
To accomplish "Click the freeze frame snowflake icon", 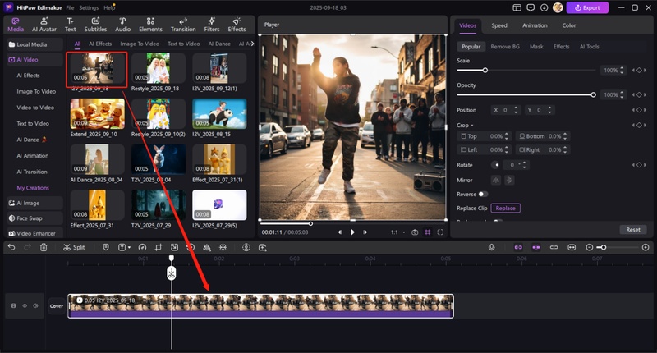I will pos(223,247).
